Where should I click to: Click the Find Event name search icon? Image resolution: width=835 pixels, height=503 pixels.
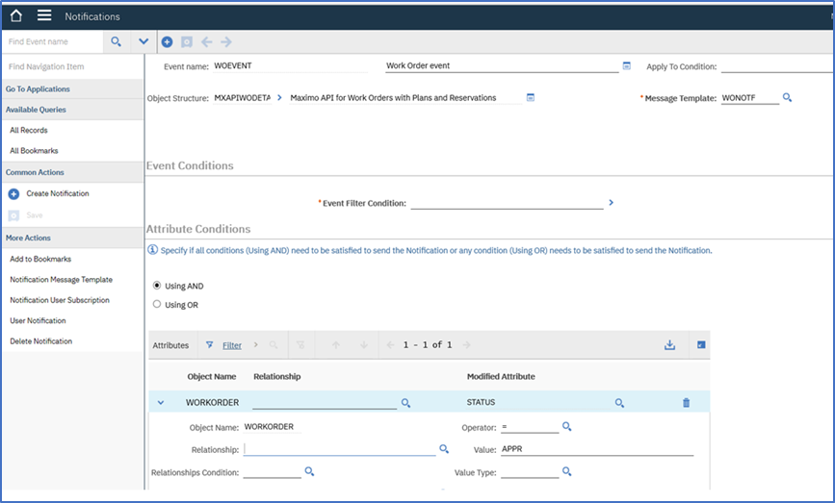pos(117,41)
